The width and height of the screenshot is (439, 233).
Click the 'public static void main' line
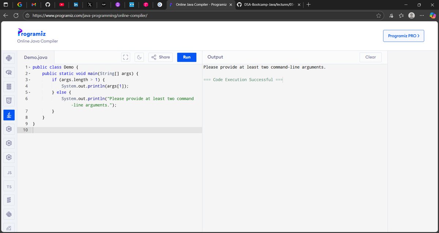click(x=90, y=74)
